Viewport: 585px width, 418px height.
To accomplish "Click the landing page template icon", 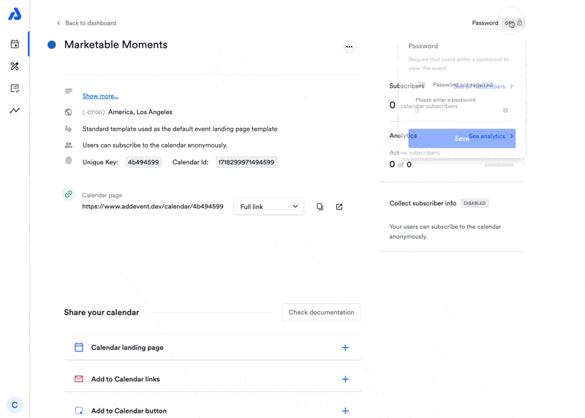I will [x=68, y=129].
